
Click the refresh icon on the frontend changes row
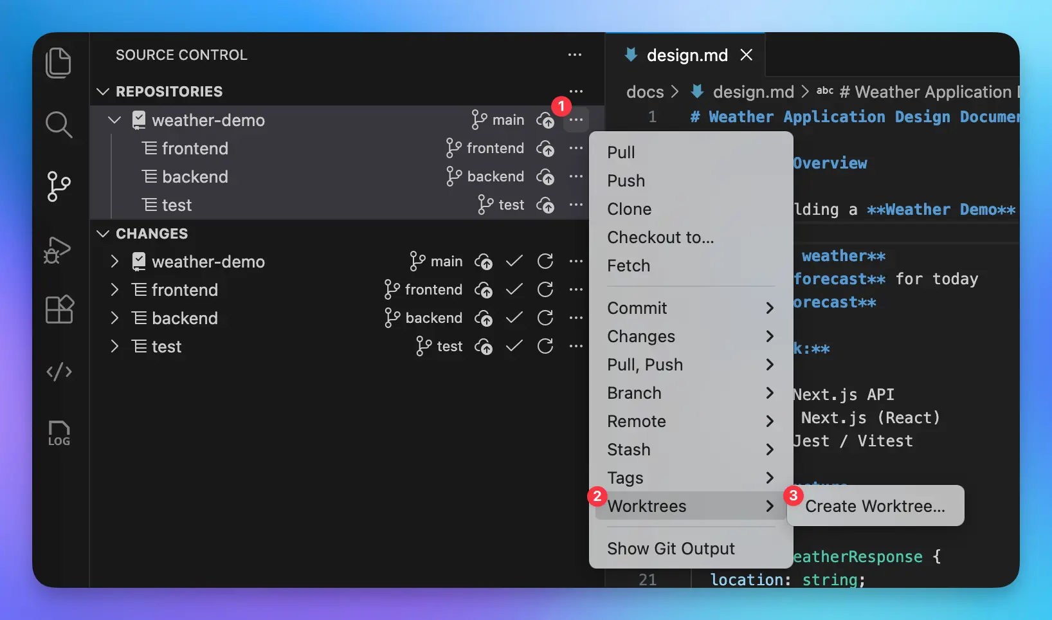click(x=545, y=289)
